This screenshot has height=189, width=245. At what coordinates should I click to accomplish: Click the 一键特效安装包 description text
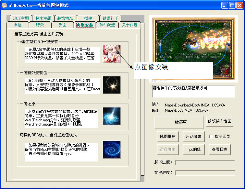tap(62, 86)
